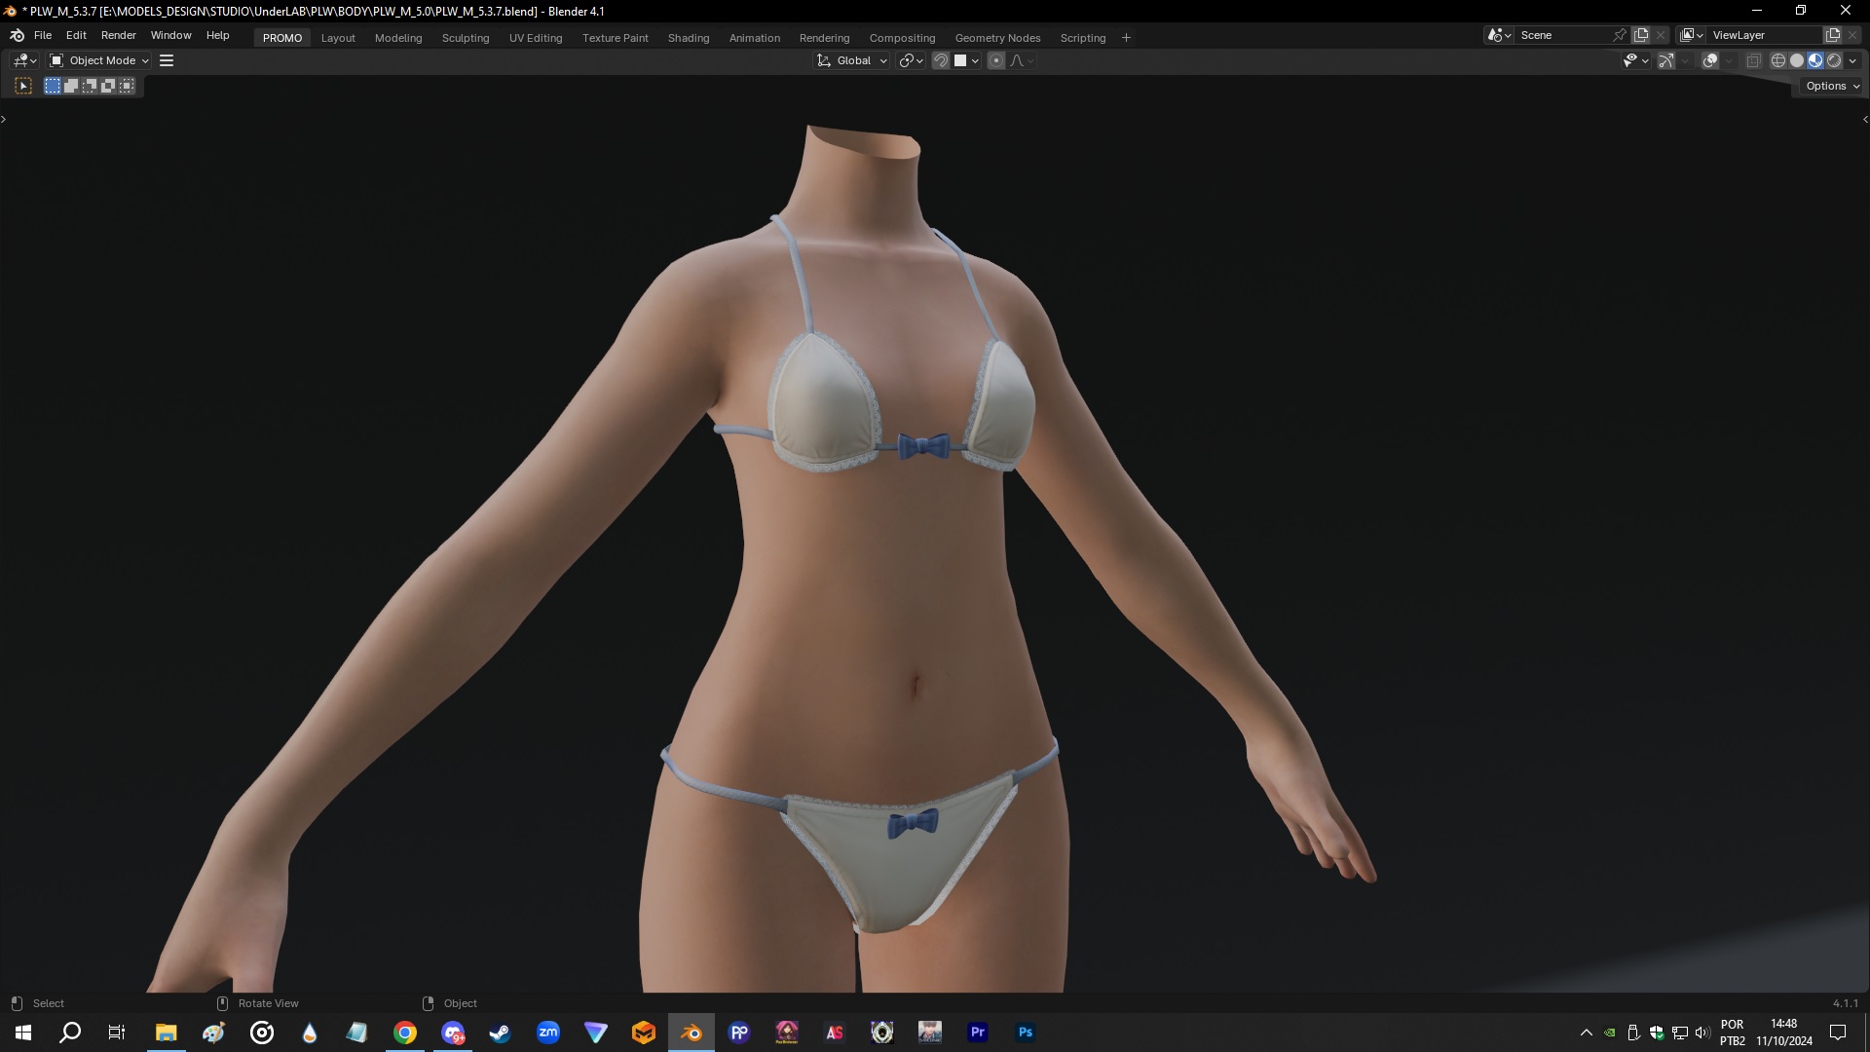Viewport: 1870px width, 1052px height.
Task: Switch to the Shading workspace tab
Action: click(689, 38)
